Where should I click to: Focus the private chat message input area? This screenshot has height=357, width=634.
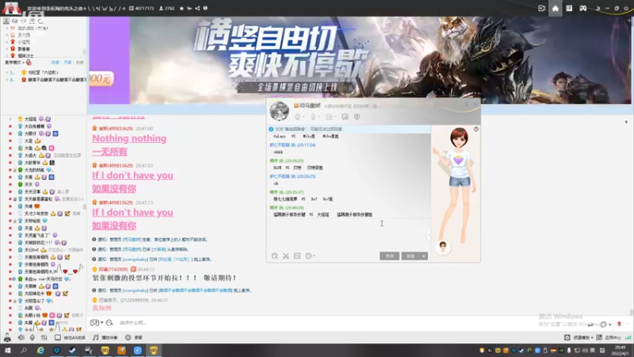[348, 235]
